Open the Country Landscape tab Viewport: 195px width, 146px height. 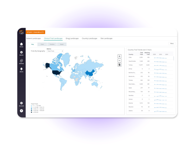pos(89,38)
